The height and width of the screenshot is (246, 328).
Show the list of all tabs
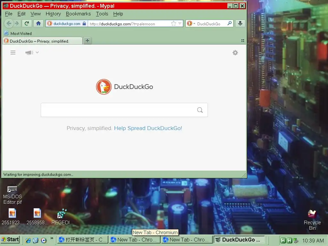point(243,41)
